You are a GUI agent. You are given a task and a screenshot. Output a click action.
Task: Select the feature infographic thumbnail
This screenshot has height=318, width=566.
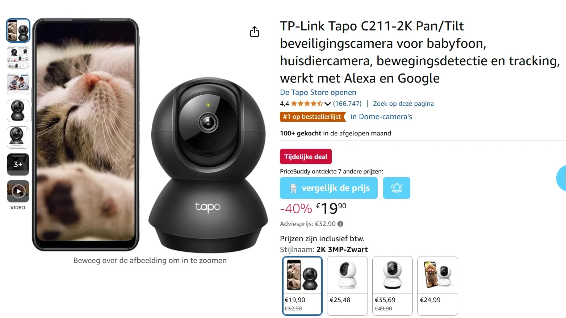tap(18, 57)
